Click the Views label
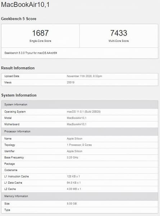 [8, 82]
